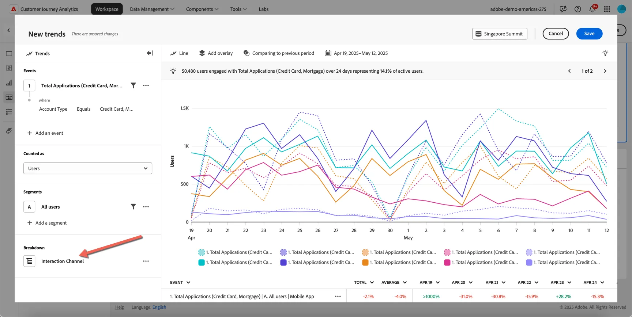Show the next insight
This screenshot has height=317, width=632.
pyautogui.click(x=605, y=71)
